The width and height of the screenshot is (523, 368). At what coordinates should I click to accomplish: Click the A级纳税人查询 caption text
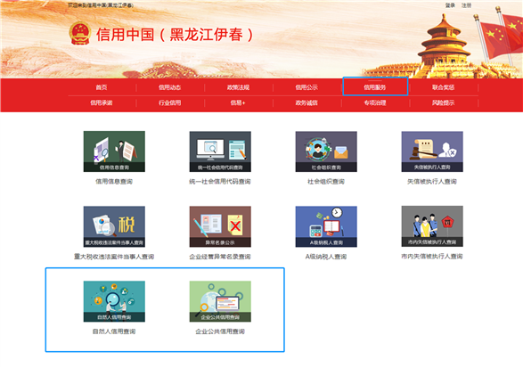[x=326, y=257]
